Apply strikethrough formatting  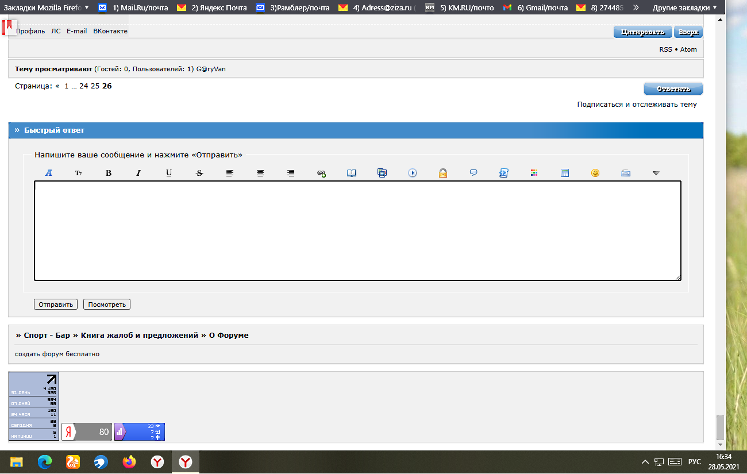(199, 173)
